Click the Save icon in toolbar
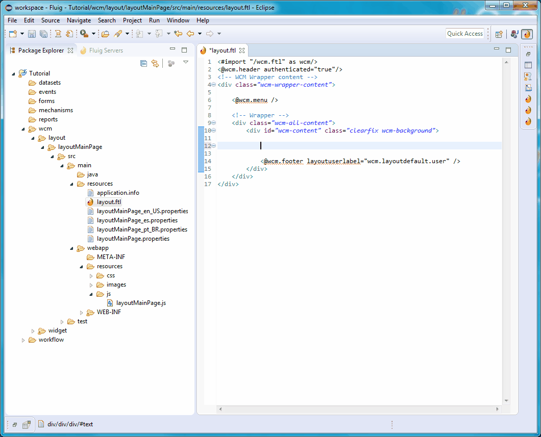Viewport: 541px width, 437px height. pyautogui.click(x=32, y=34)
